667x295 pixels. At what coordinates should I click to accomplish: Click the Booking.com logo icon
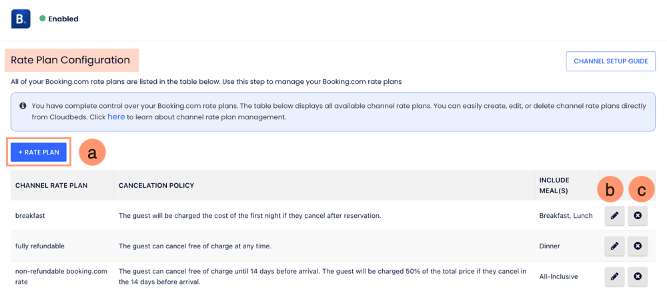(x=21, y=19)
